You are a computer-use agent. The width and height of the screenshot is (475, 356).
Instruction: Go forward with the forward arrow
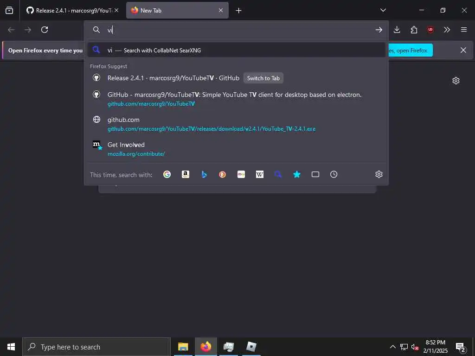point(28,30)
